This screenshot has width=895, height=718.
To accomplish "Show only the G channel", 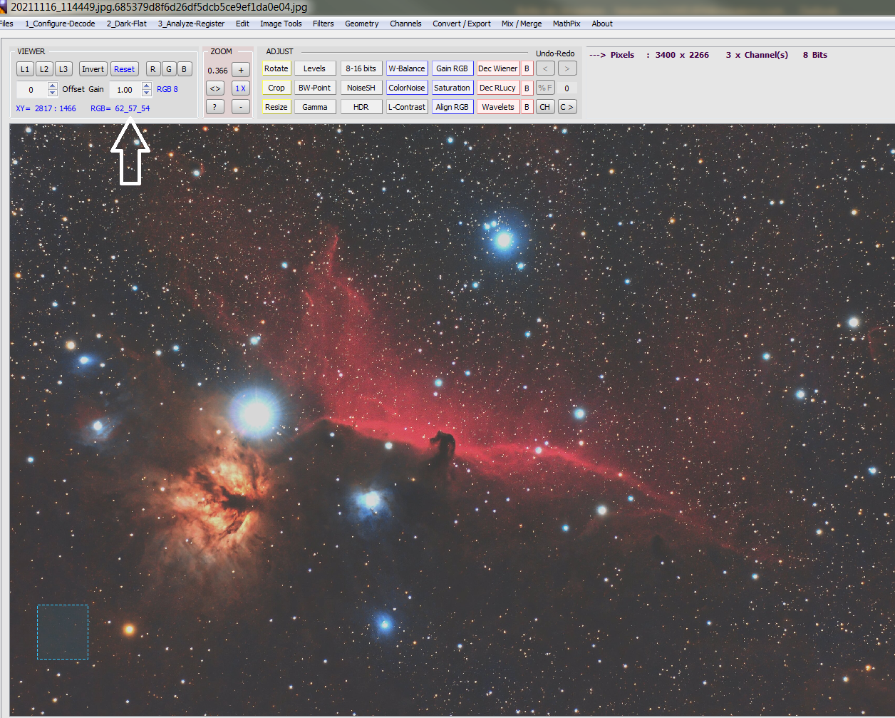I will tap(169, 69).
